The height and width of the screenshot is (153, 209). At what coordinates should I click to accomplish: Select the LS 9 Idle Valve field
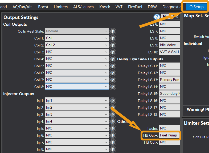tap(169, 45)
